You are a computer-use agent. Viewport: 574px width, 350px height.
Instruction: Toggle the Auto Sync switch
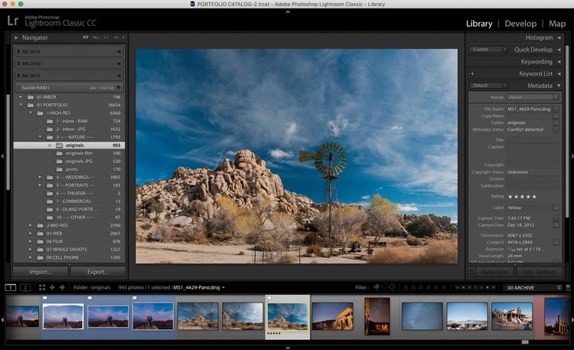click(471, 271)
